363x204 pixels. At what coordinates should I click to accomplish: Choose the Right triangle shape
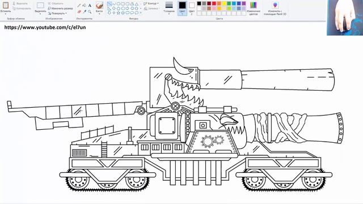click(109, 8)
